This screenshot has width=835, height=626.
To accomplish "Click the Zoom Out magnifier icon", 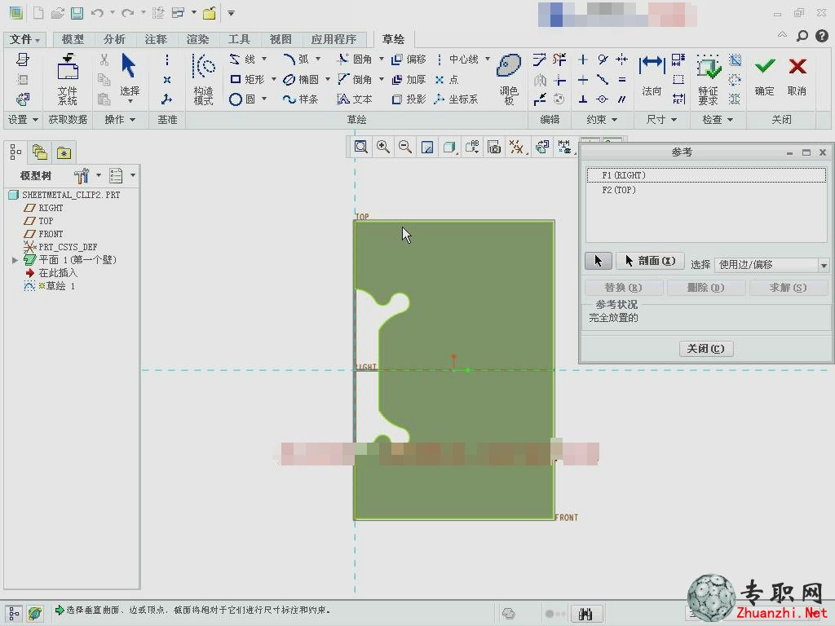I will (x=405, y=147).
